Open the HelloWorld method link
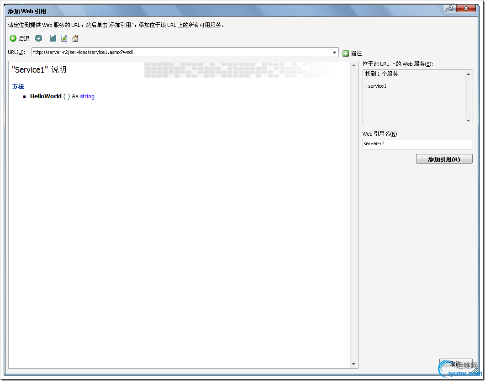The image size is (485, 381). [46, 96]
